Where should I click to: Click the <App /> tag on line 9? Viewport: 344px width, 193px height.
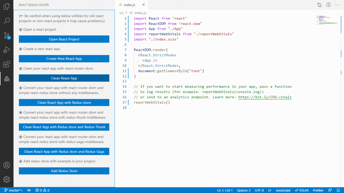click(150, 60)
